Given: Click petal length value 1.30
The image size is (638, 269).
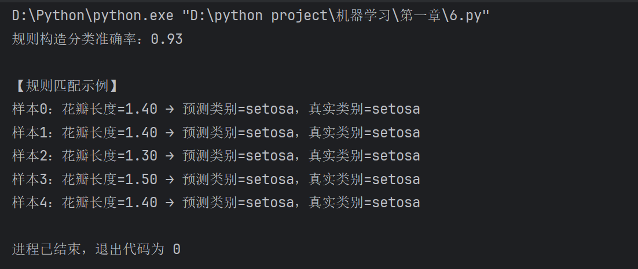Looking at the screenshot, I should coord(141,156).
